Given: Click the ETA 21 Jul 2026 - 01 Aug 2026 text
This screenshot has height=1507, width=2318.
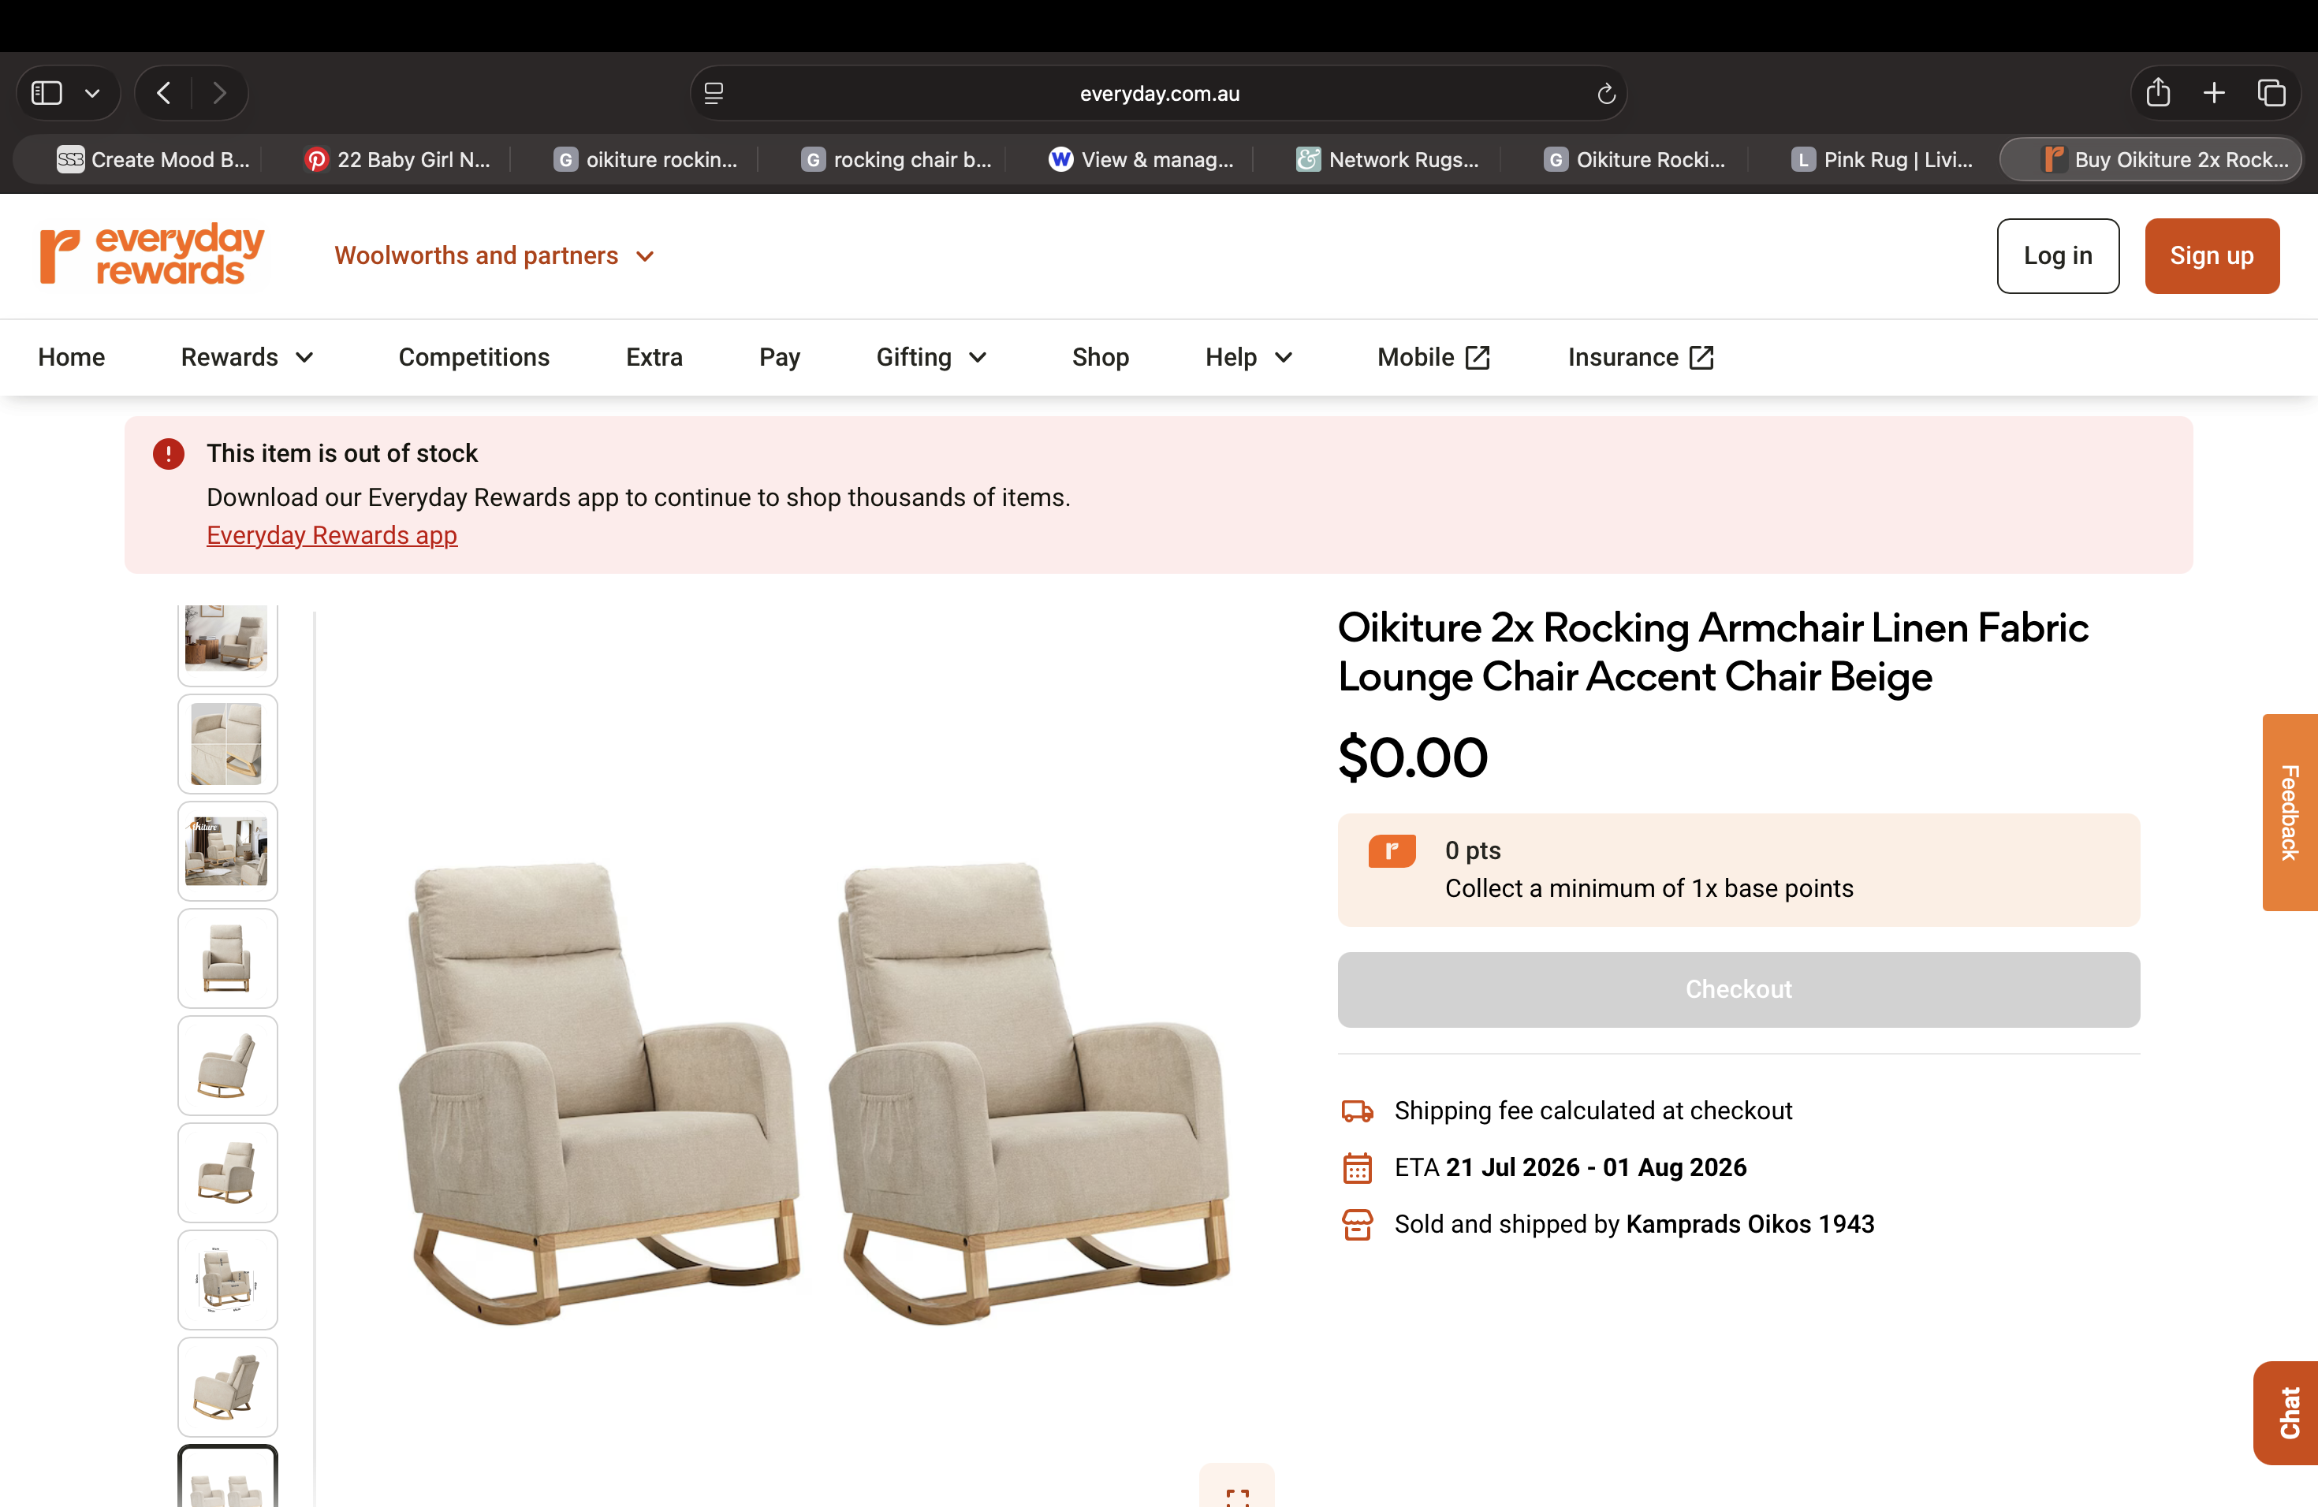Looking at the screenshot, I should pos(1570,1167).
